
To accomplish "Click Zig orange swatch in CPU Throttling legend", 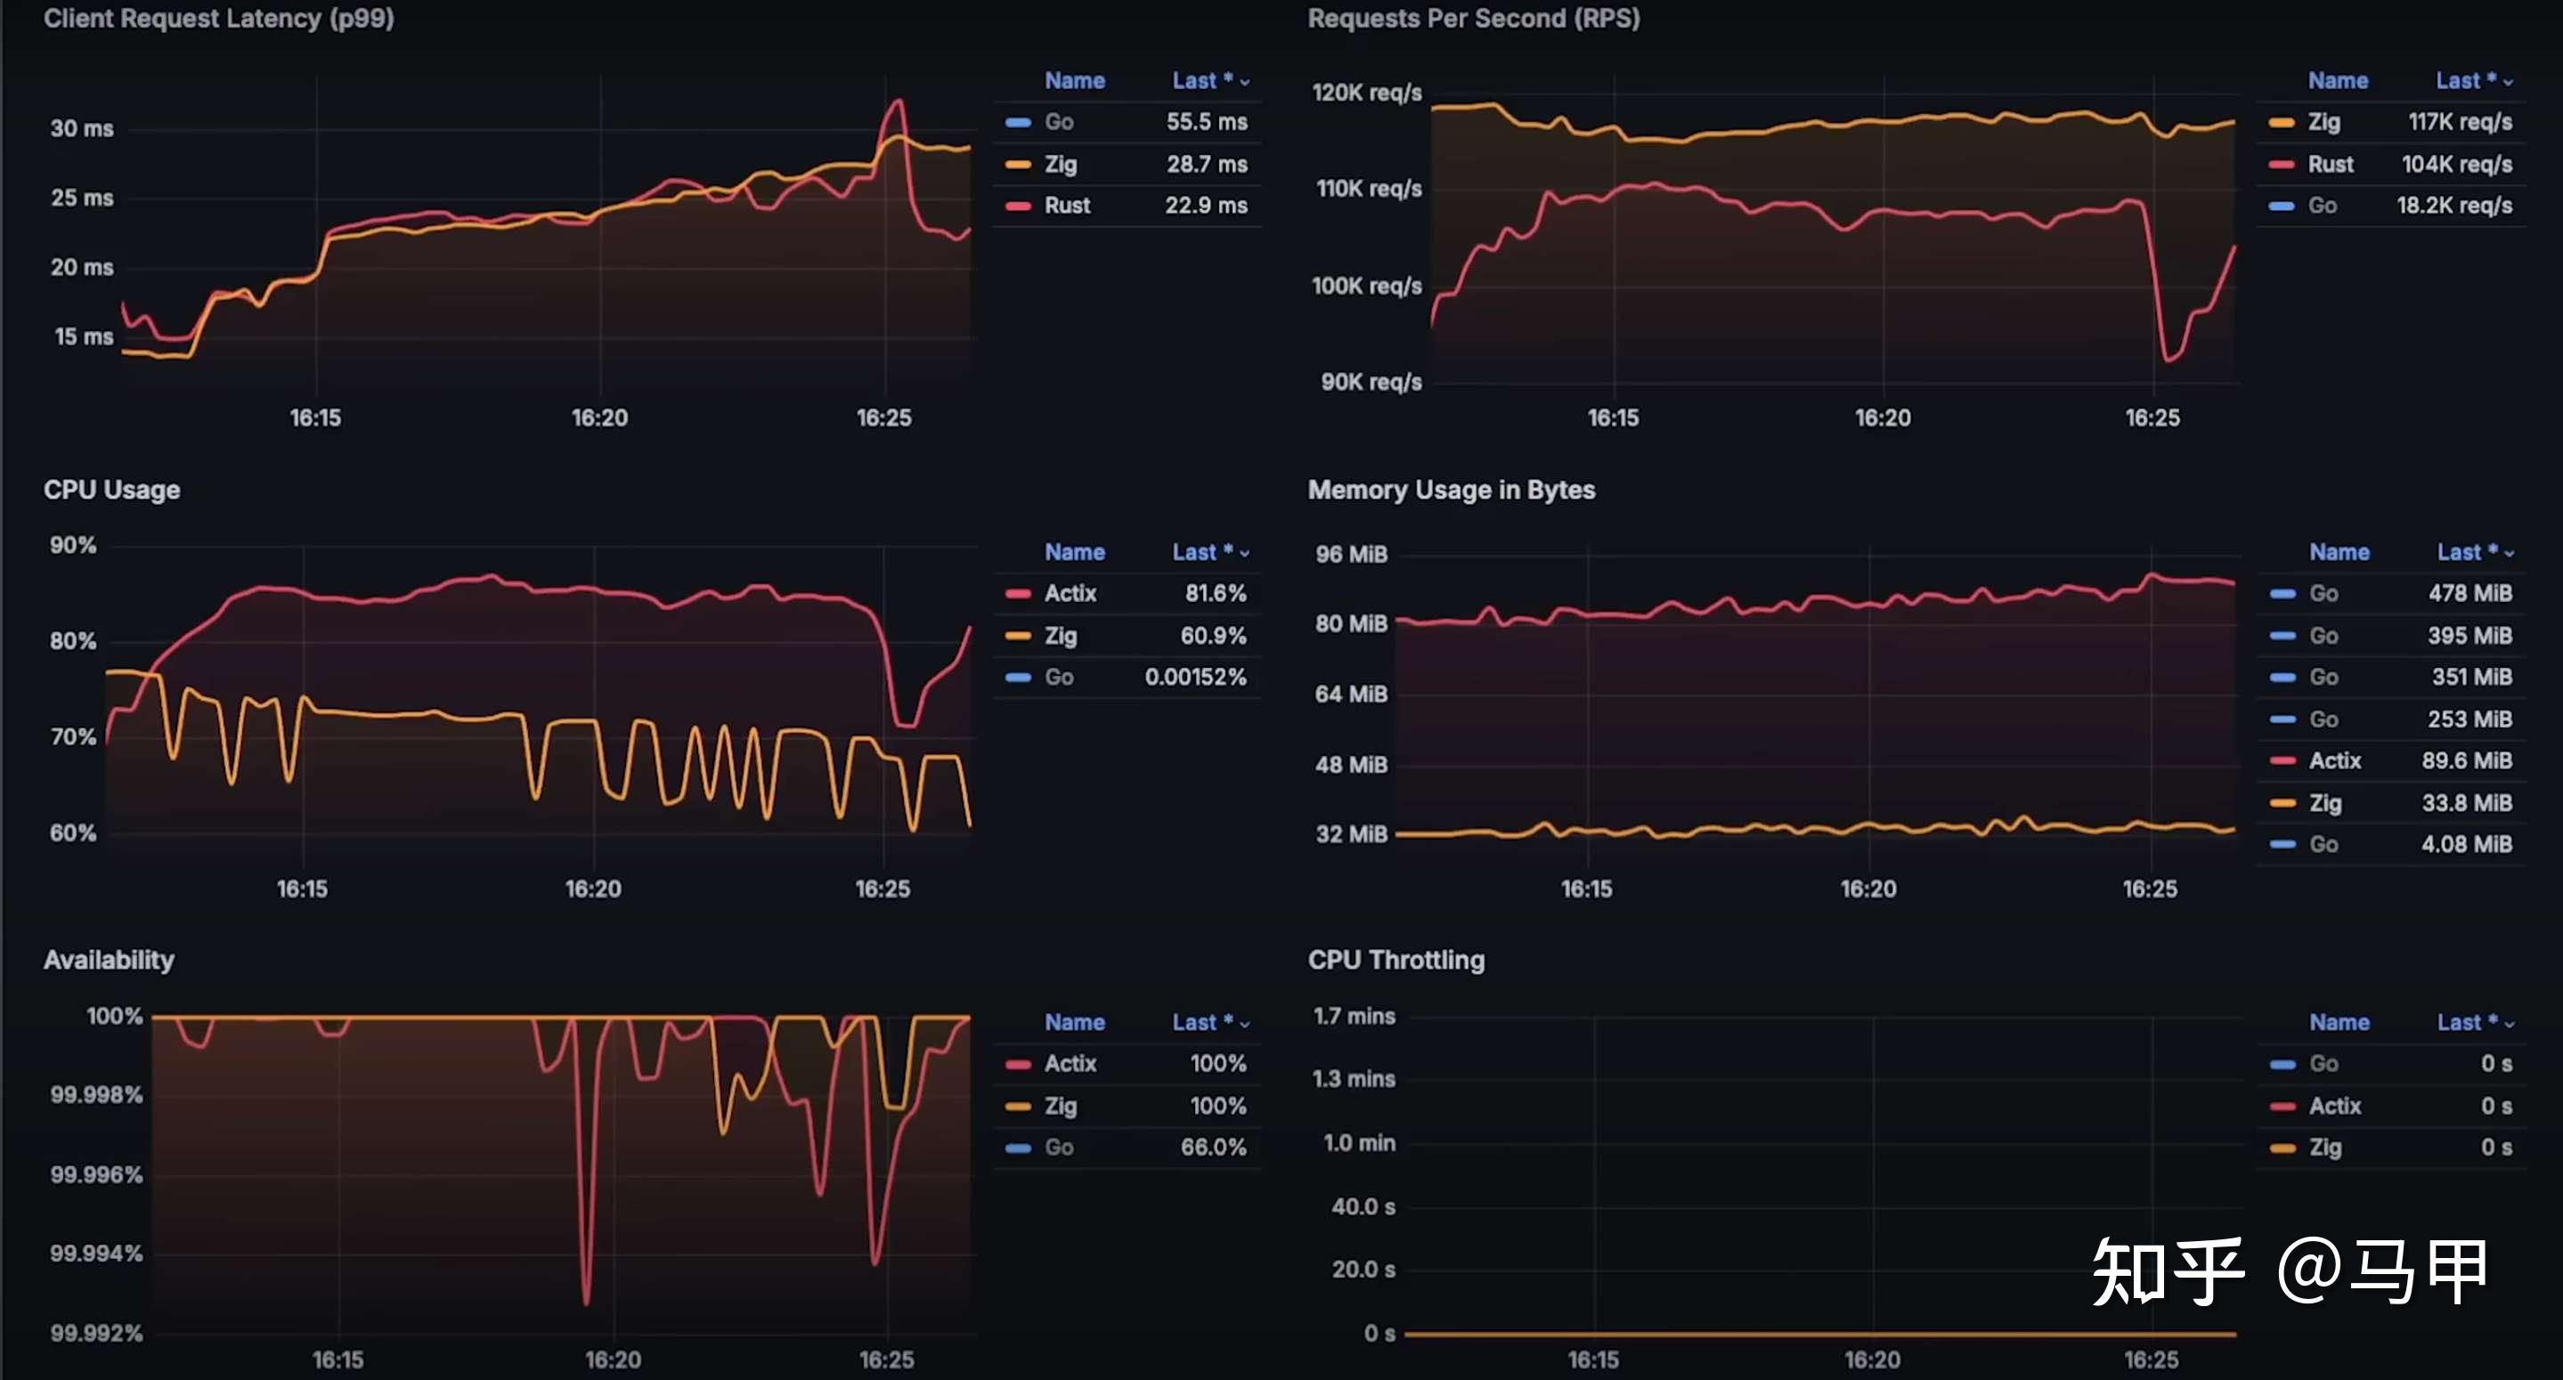I will pyautogui.click(x=2282, y=1149).
